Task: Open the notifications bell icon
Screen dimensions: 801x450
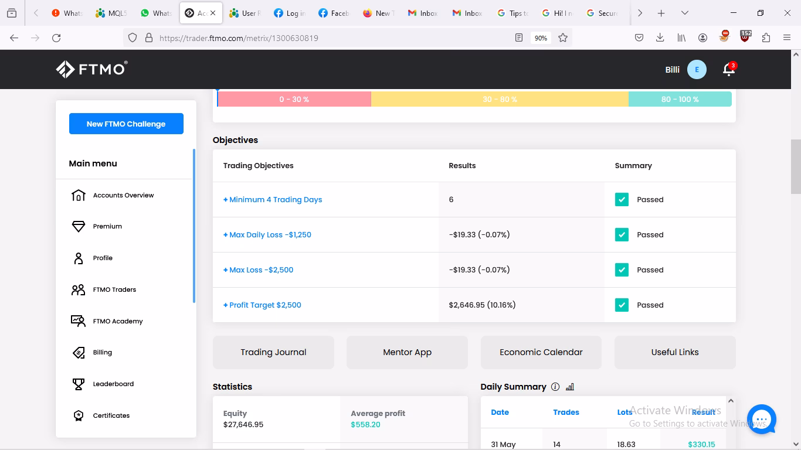Action: click(x=728, y=69)
